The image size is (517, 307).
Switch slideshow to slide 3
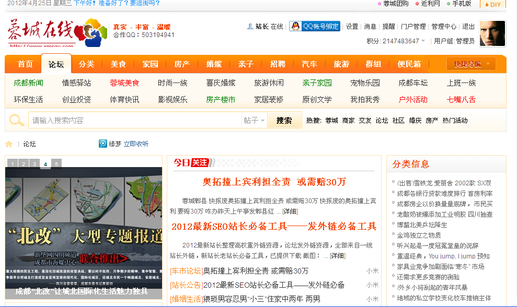(35, 164)
